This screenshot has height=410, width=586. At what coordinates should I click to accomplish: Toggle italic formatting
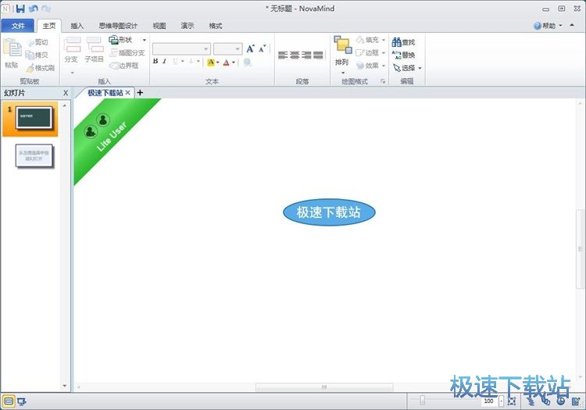[165, 62]
